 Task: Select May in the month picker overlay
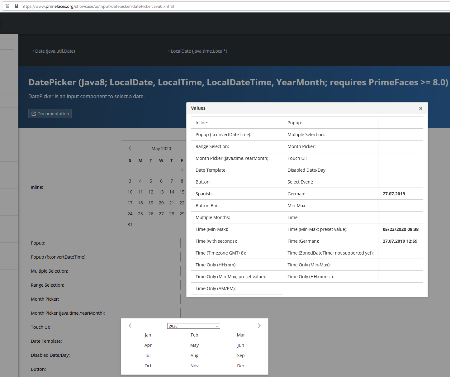pos(194,345)
